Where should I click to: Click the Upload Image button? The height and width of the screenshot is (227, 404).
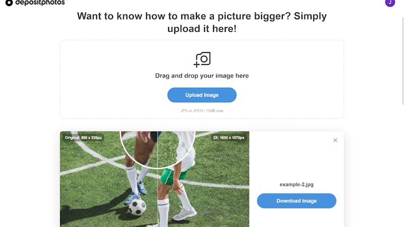(x=201, y=95)
